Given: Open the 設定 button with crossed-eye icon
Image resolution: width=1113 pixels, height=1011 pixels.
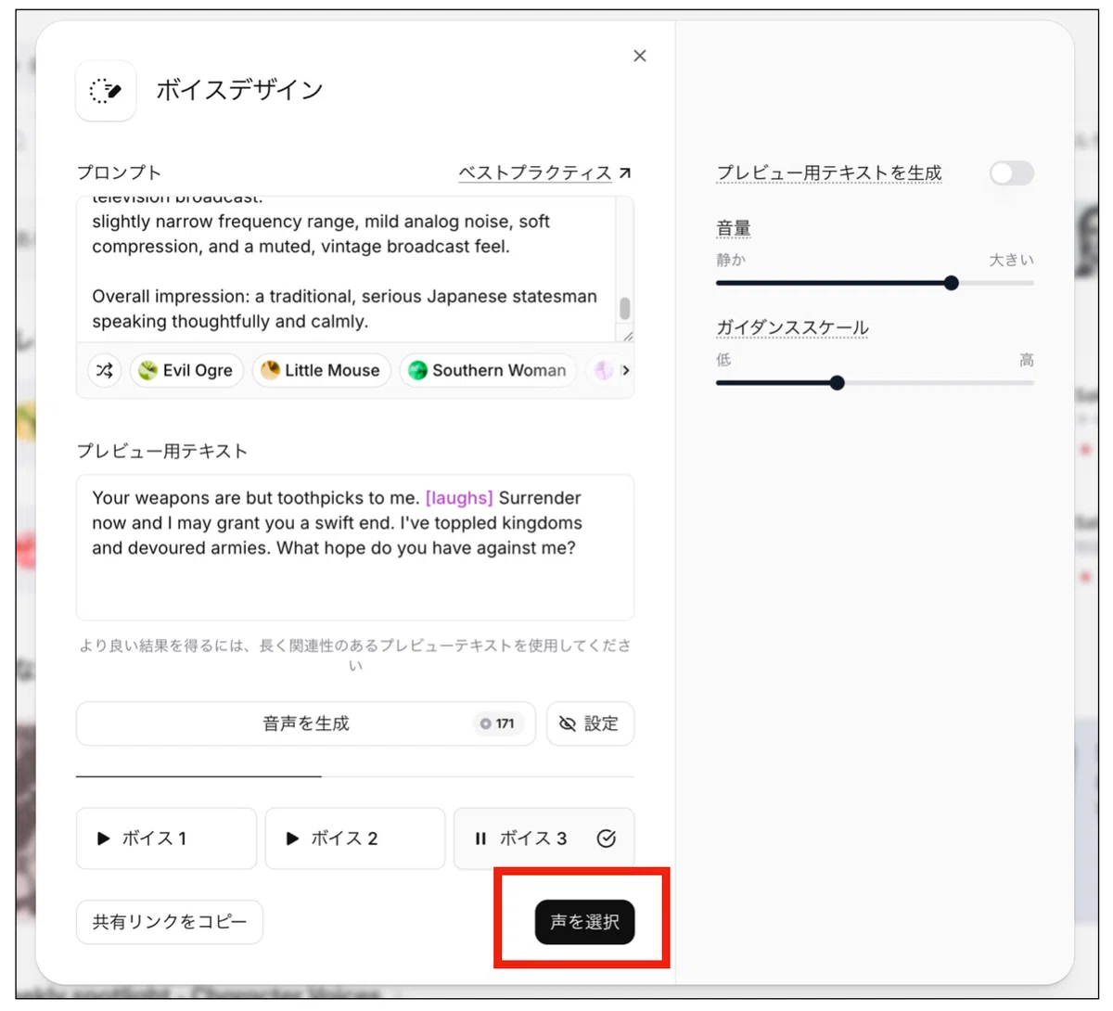Looking at the screenshot, I should point(590,723).
